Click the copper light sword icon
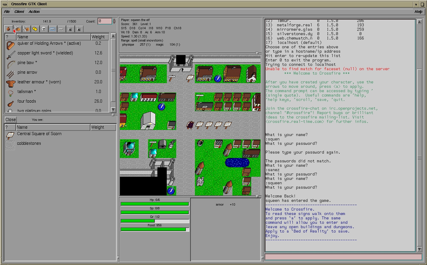This screenshot has height=265, width=427. pyautogui.click(x=11, y=55)
